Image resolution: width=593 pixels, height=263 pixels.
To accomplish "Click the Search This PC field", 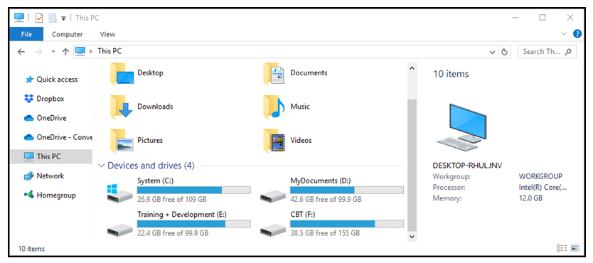I will click(547, 52).
